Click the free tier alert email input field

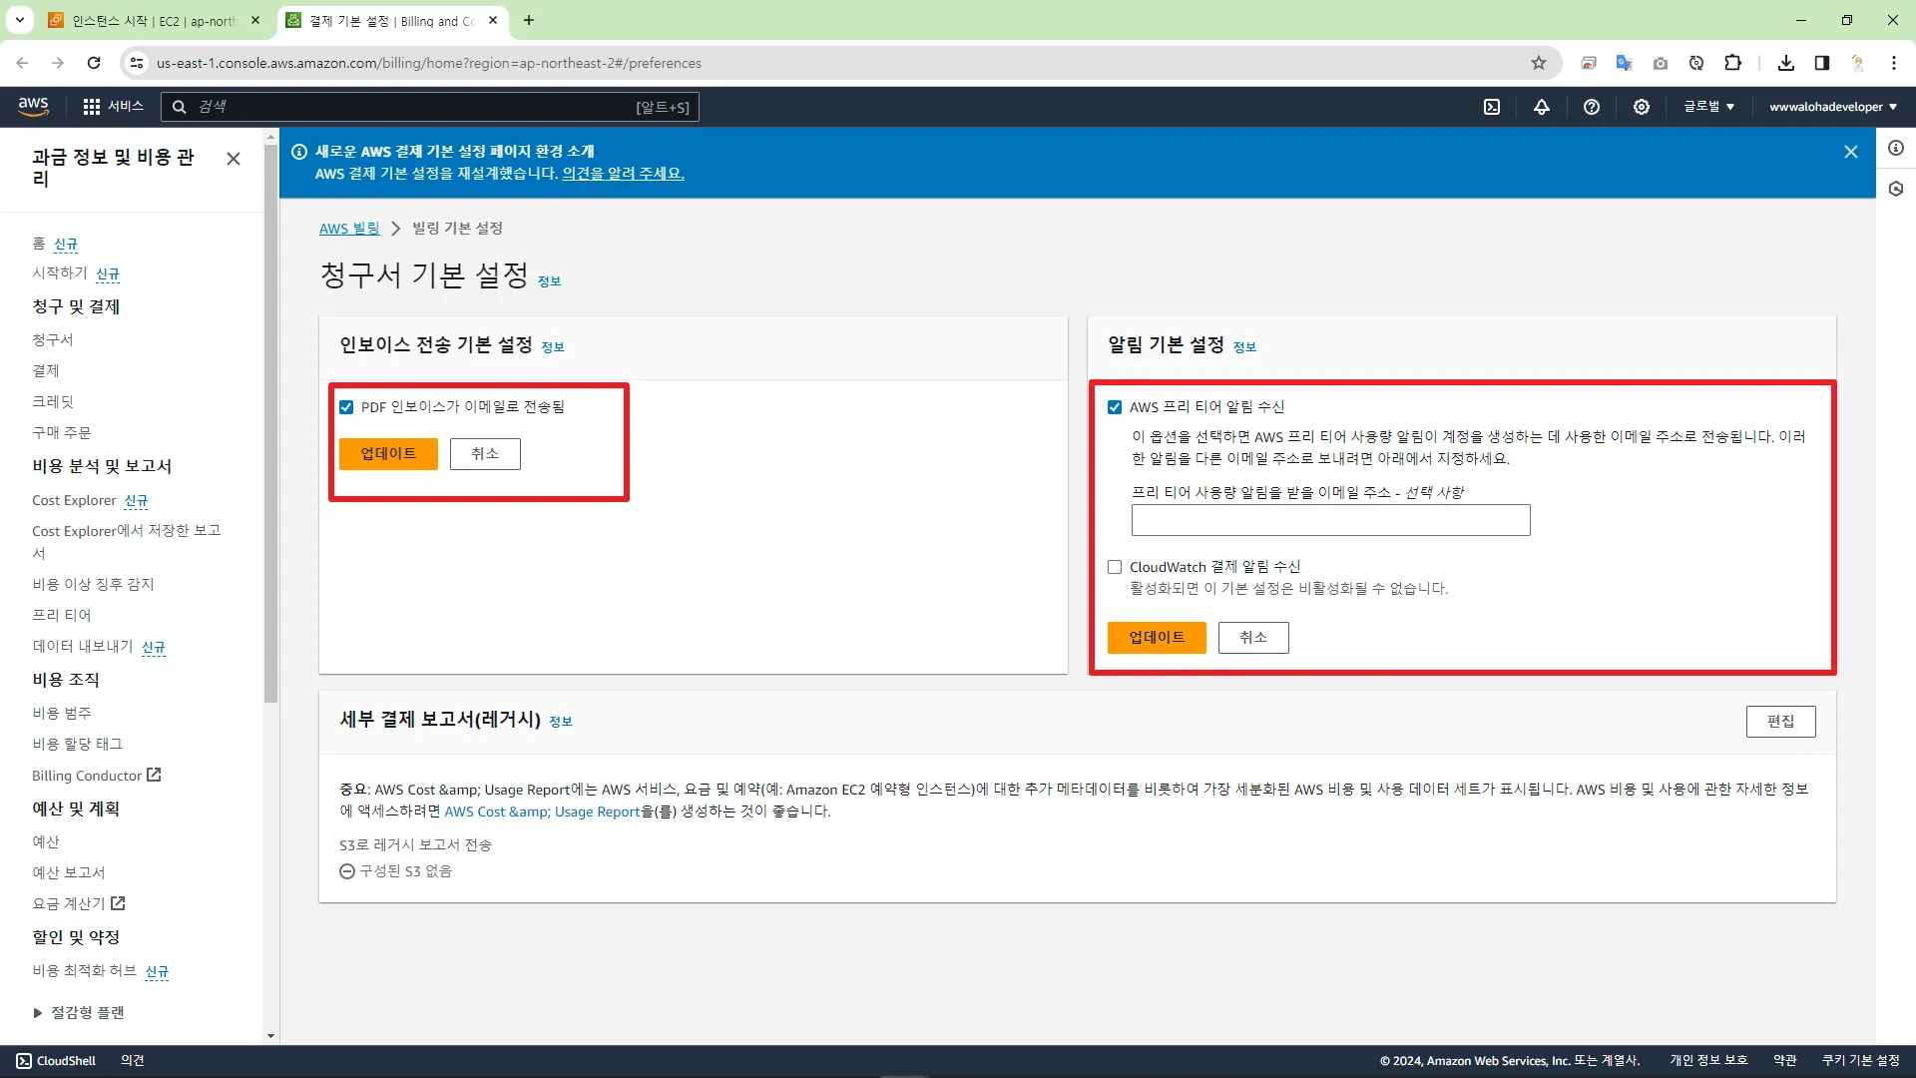click(1329, 520)
